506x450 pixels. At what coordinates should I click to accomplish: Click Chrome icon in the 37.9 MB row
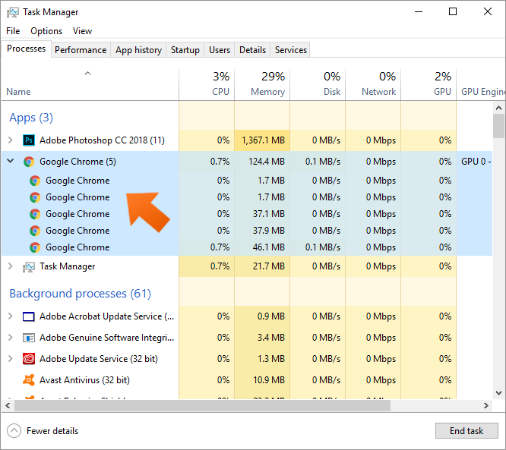[x=35, y=231]
